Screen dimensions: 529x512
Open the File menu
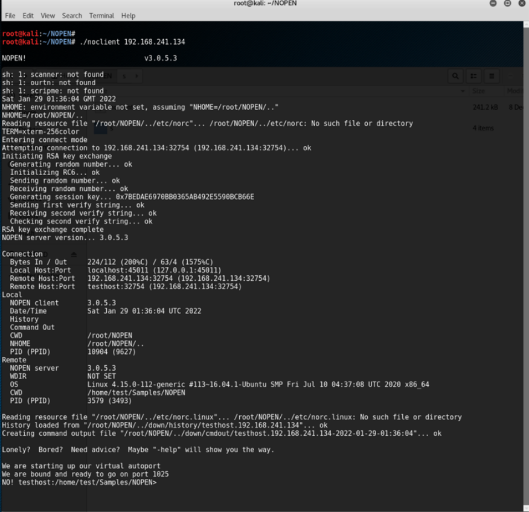[x=10, y=16]
